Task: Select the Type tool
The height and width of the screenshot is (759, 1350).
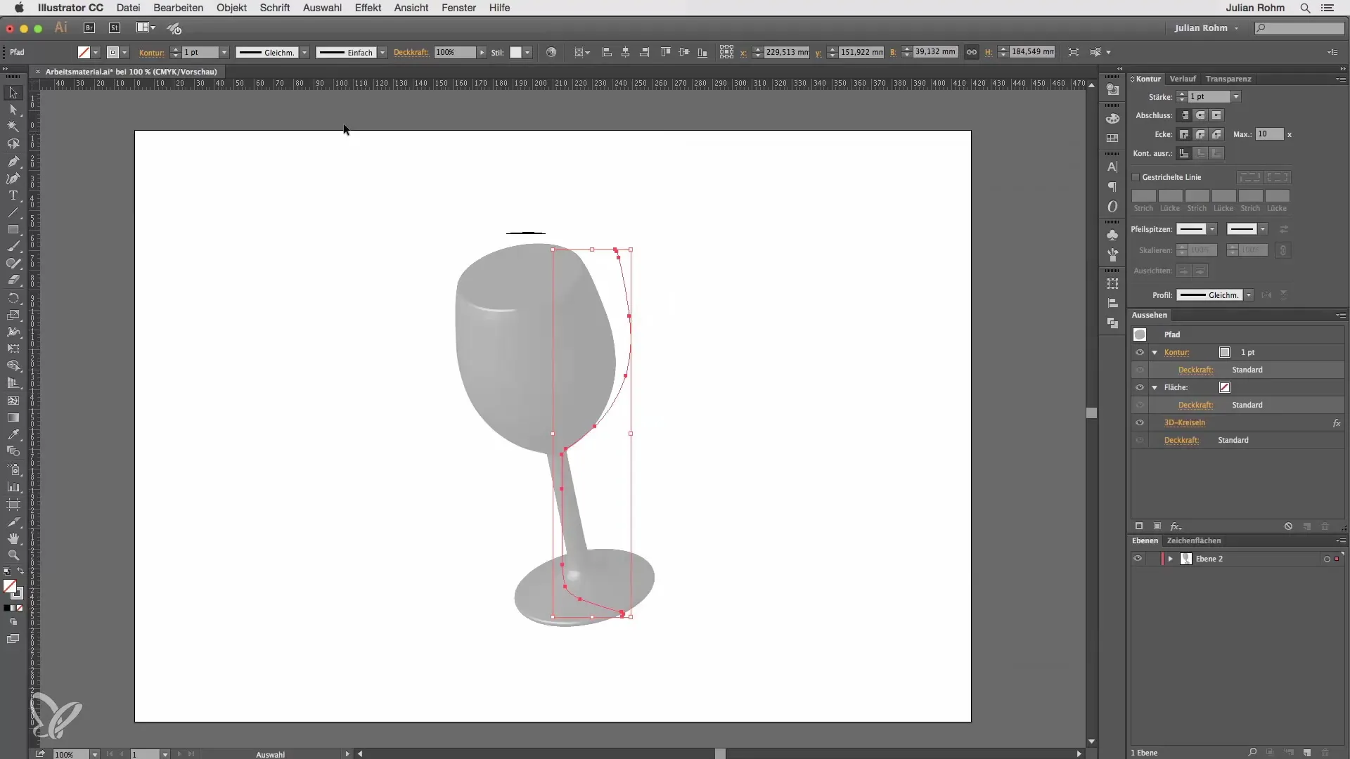Action: pyautogui.click(x=13, y=195)
